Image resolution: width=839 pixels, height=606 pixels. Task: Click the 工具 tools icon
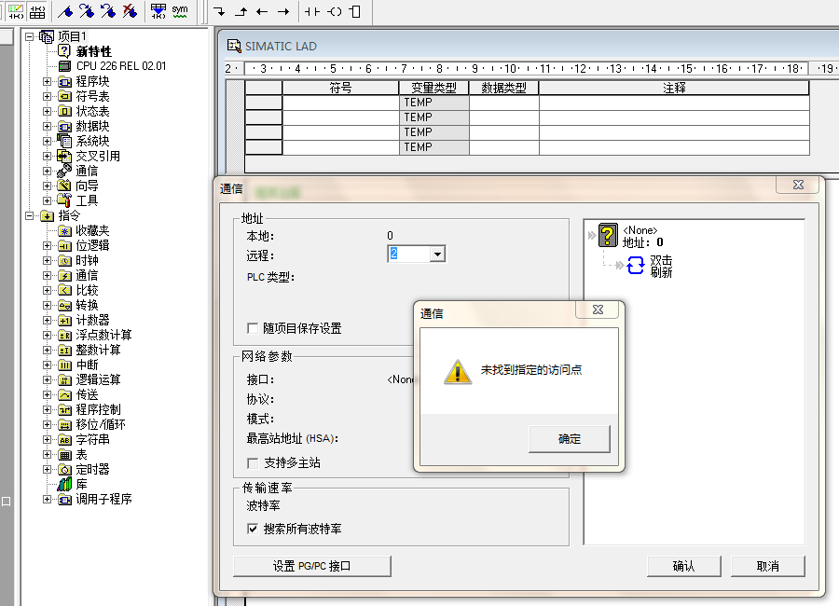click(64, 200)
